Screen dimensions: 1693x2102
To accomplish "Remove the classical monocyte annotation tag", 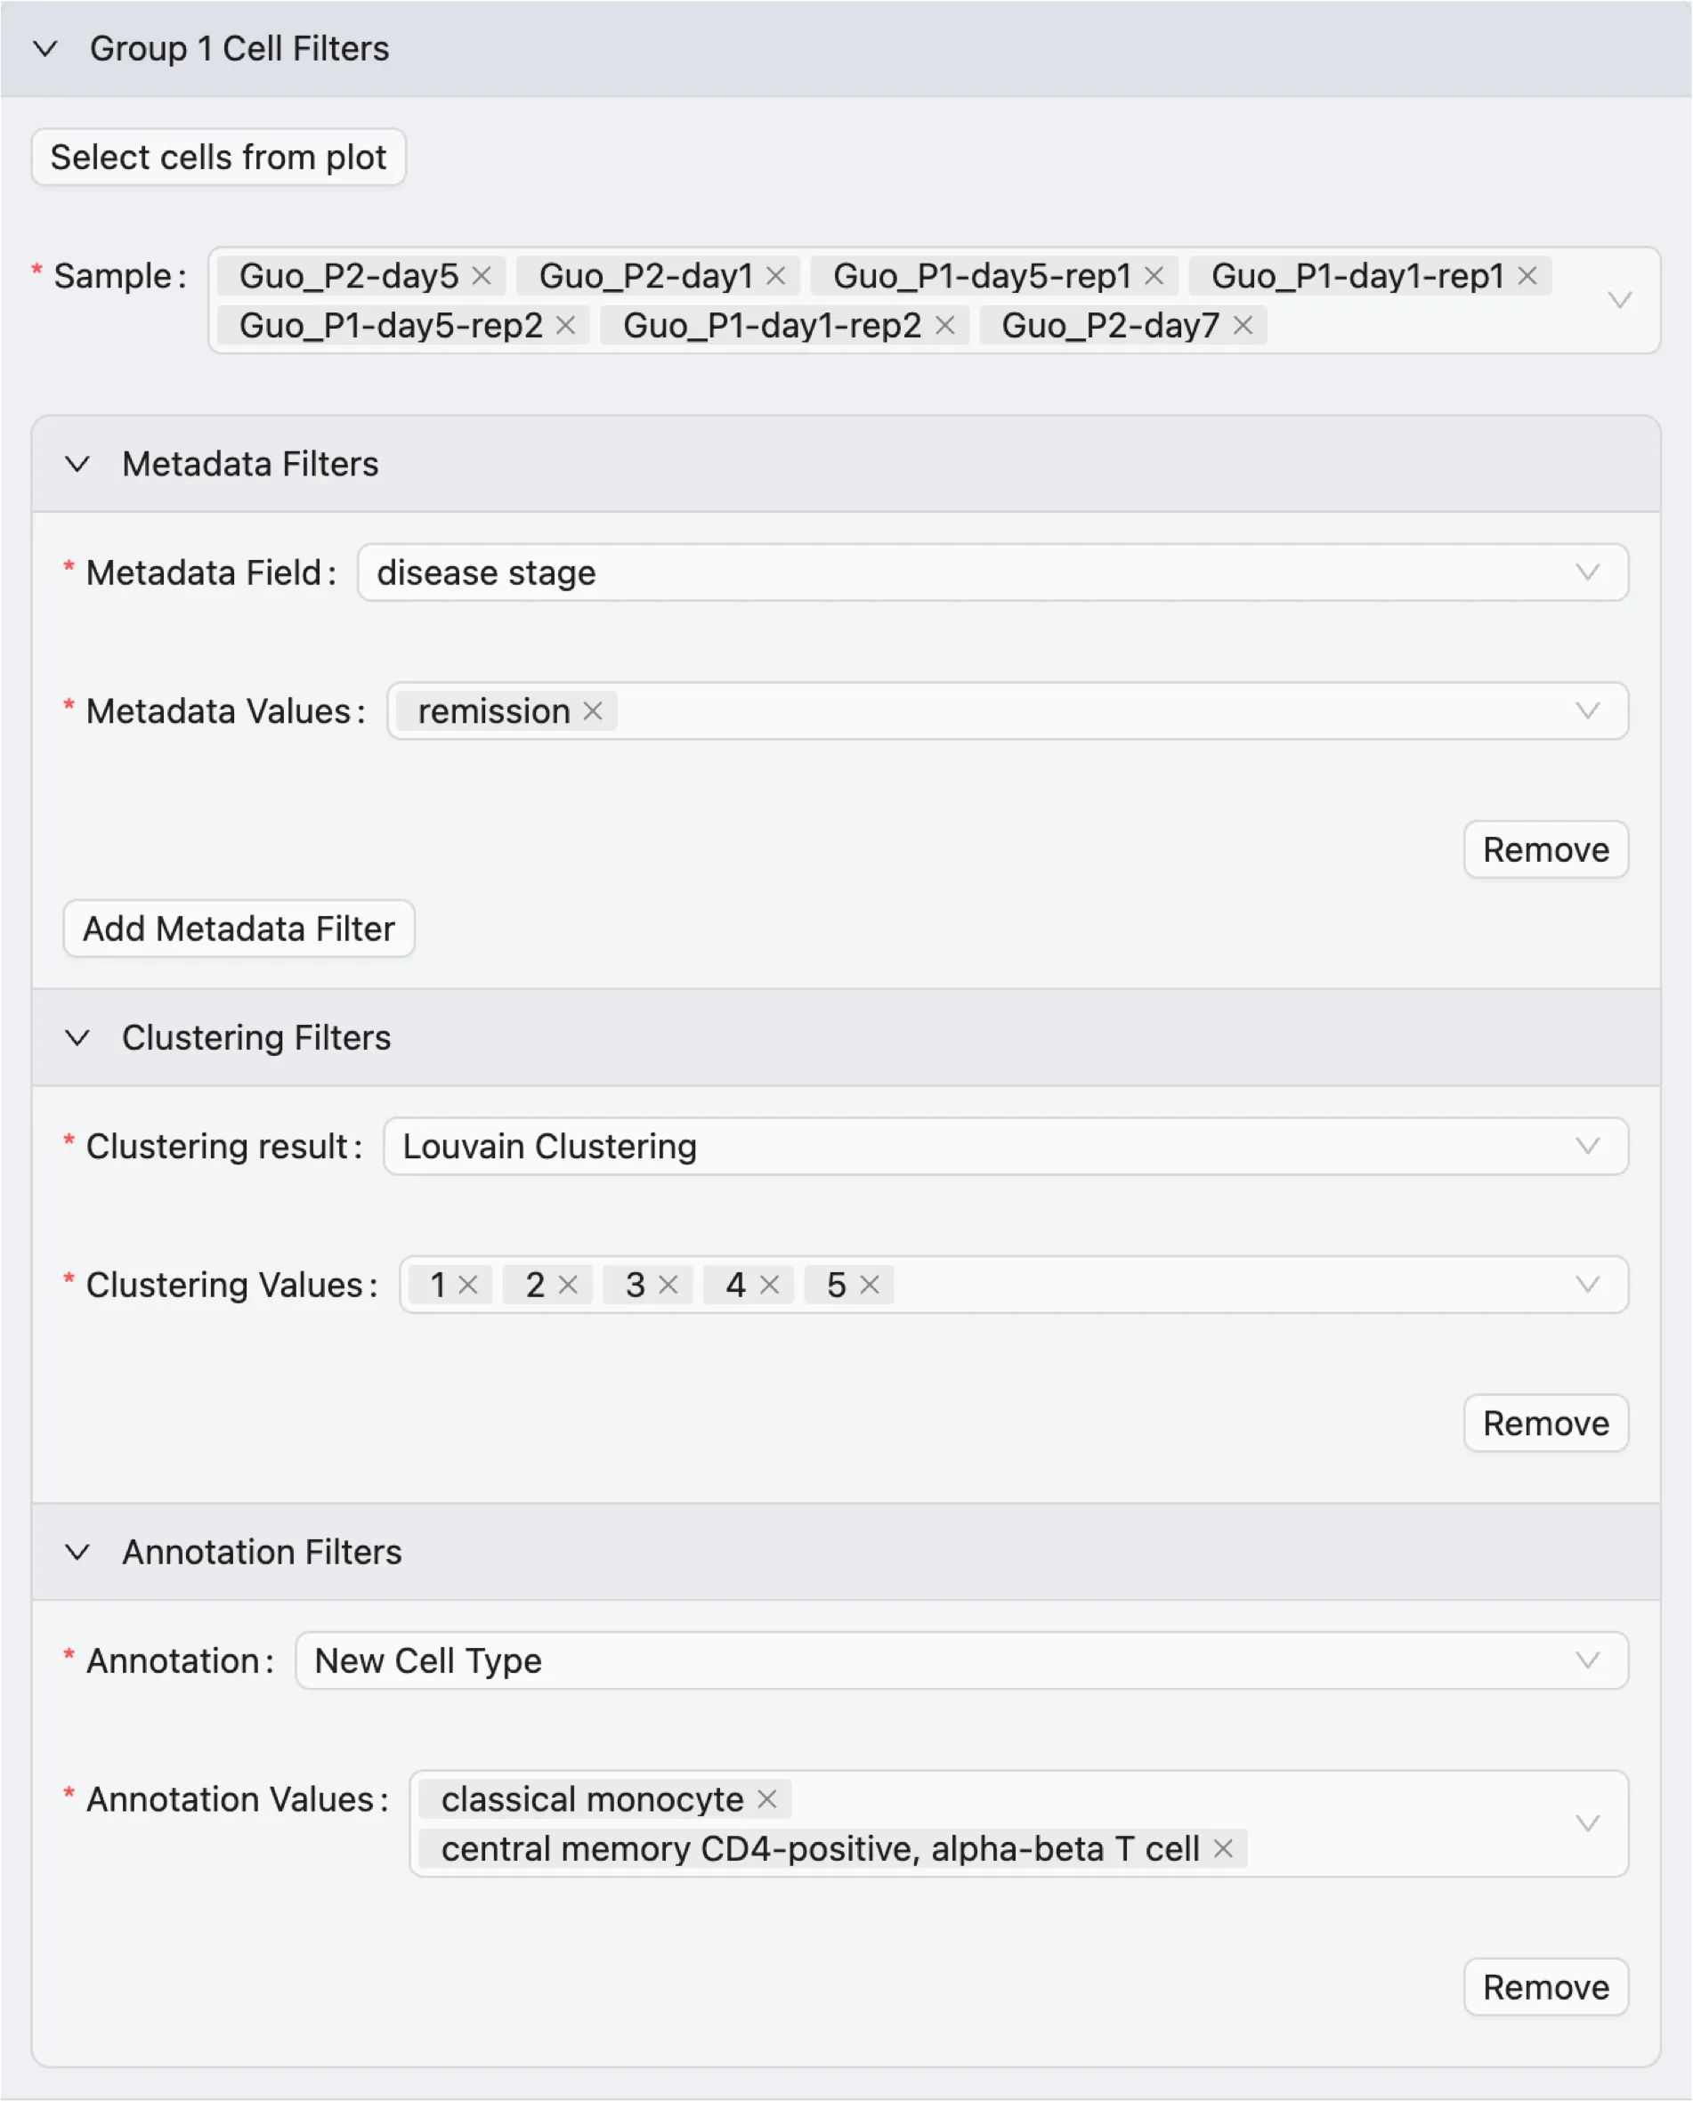I will 767,1798.
